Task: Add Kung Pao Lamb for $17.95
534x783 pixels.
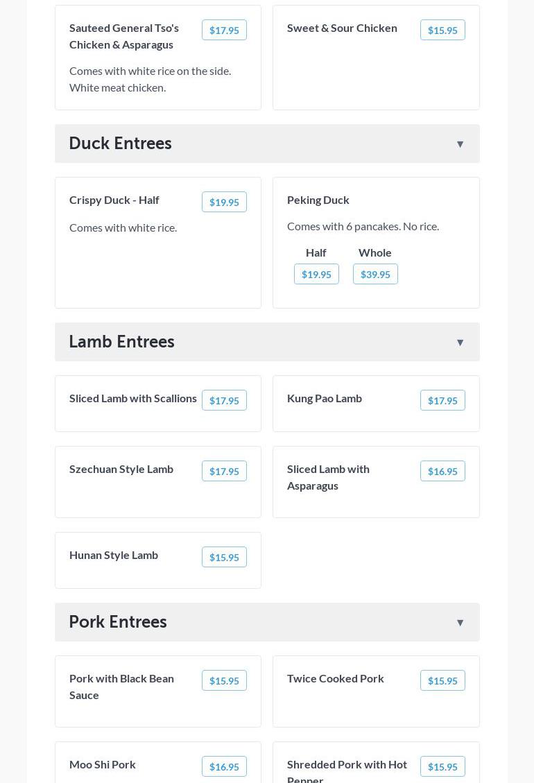Action: [442, 401]
